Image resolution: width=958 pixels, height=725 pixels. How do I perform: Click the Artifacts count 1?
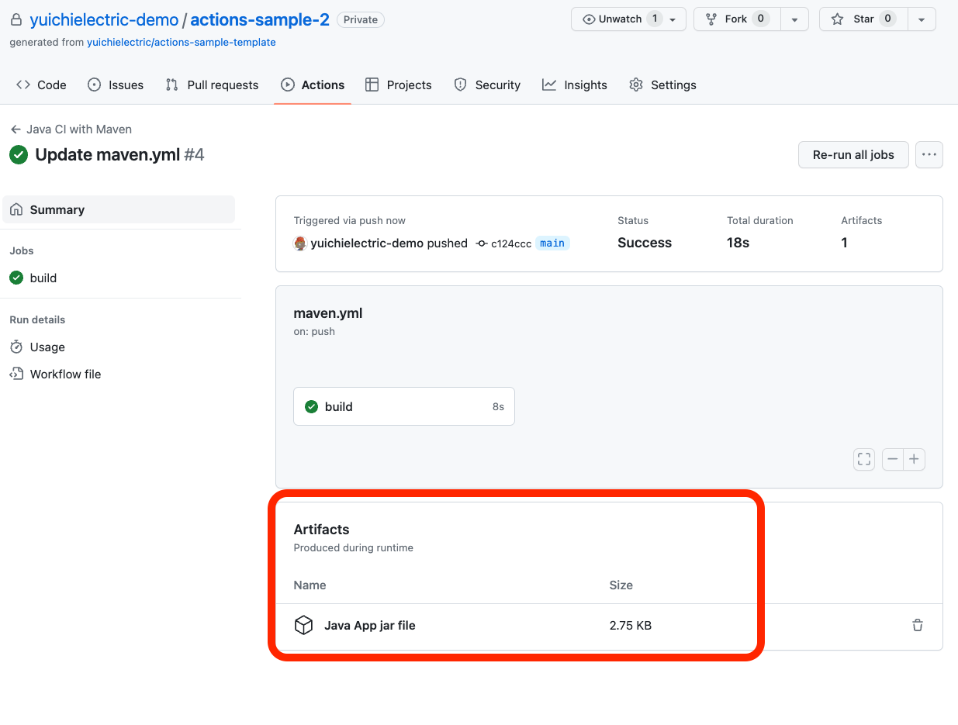[x=845, y=243]
